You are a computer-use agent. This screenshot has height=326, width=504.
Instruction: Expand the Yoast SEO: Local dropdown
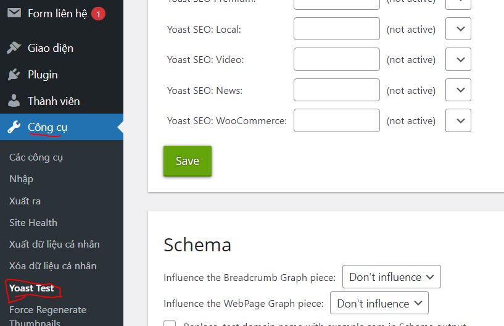click(458, 29)
